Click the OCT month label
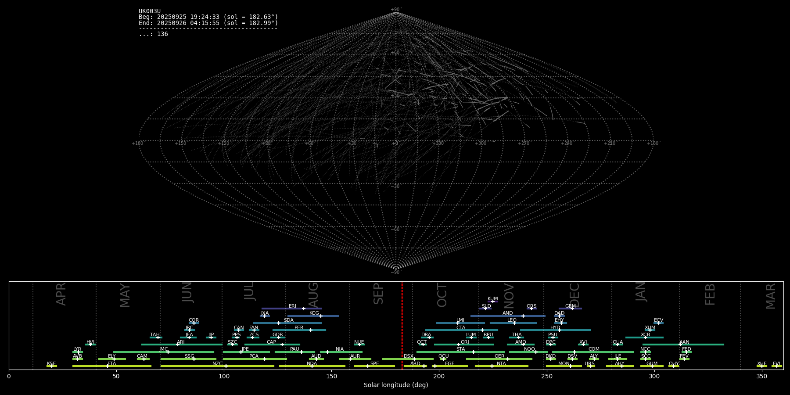790x395 pixels. tap(442, 295)
